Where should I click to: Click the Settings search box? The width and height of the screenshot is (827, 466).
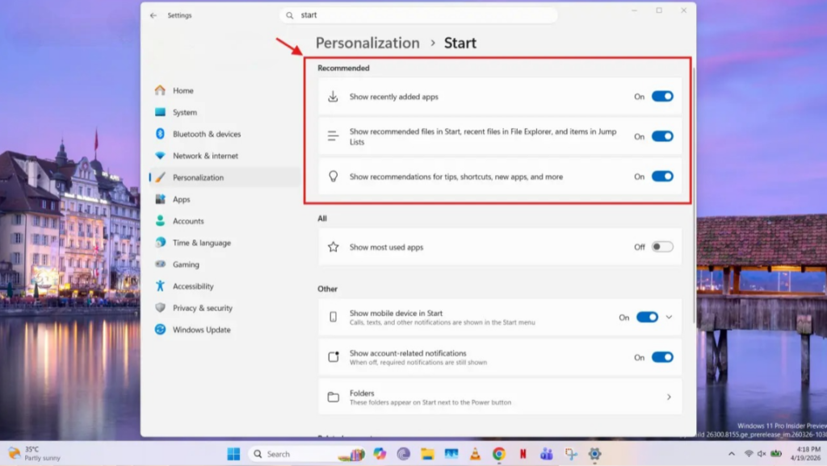[418, 15]
